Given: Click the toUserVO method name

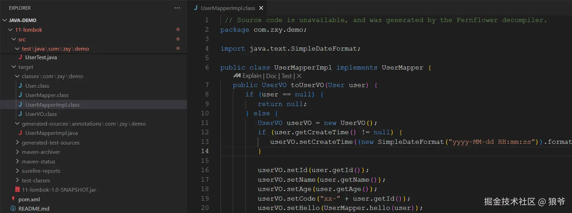Looking at the screenshot, I should pyautogui.click(x=307, y=85).
